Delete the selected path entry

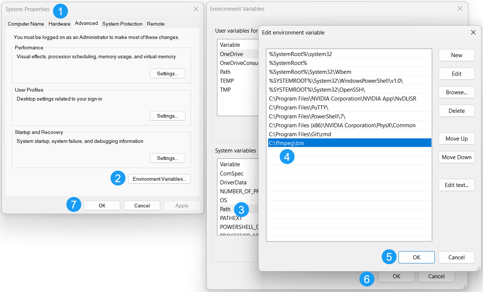click(456, 111)
